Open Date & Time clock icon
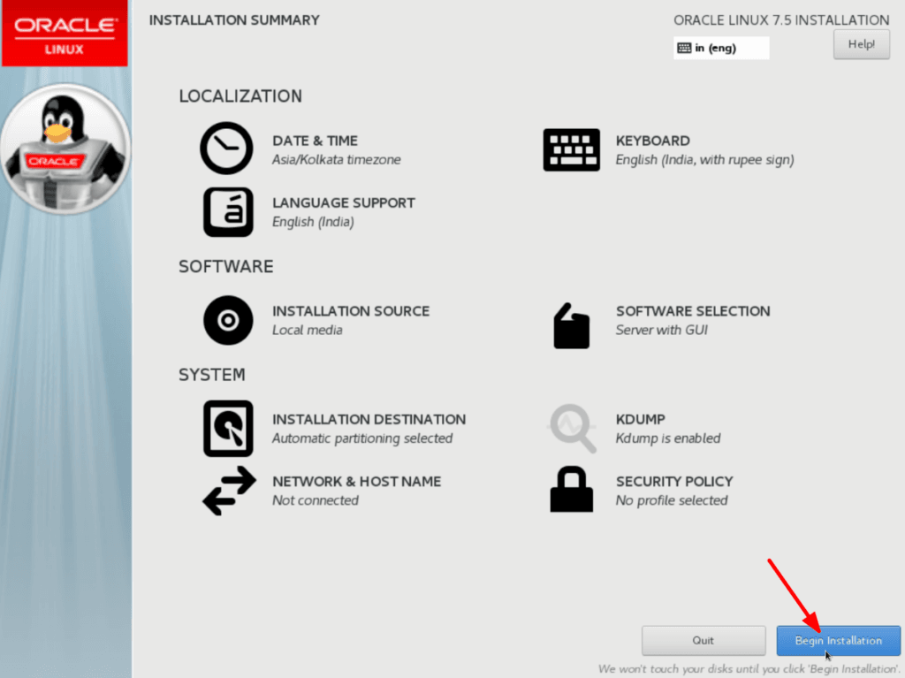Viewport: 905px width, 678px height. click(x=226, y=149)
